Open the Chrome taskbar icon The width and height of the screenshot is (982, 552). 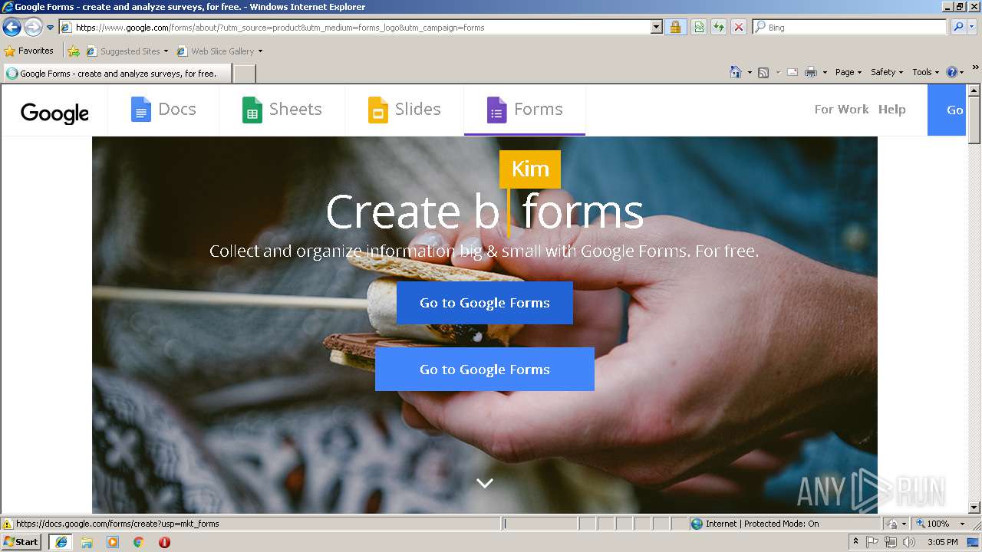[139, 542]
